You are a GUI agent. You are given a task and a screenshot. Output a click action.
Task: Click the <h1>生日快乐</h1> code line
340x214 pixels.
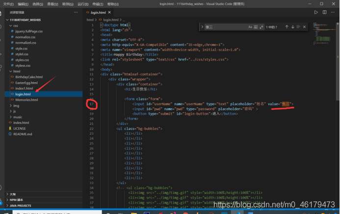[x=141, y=89]
